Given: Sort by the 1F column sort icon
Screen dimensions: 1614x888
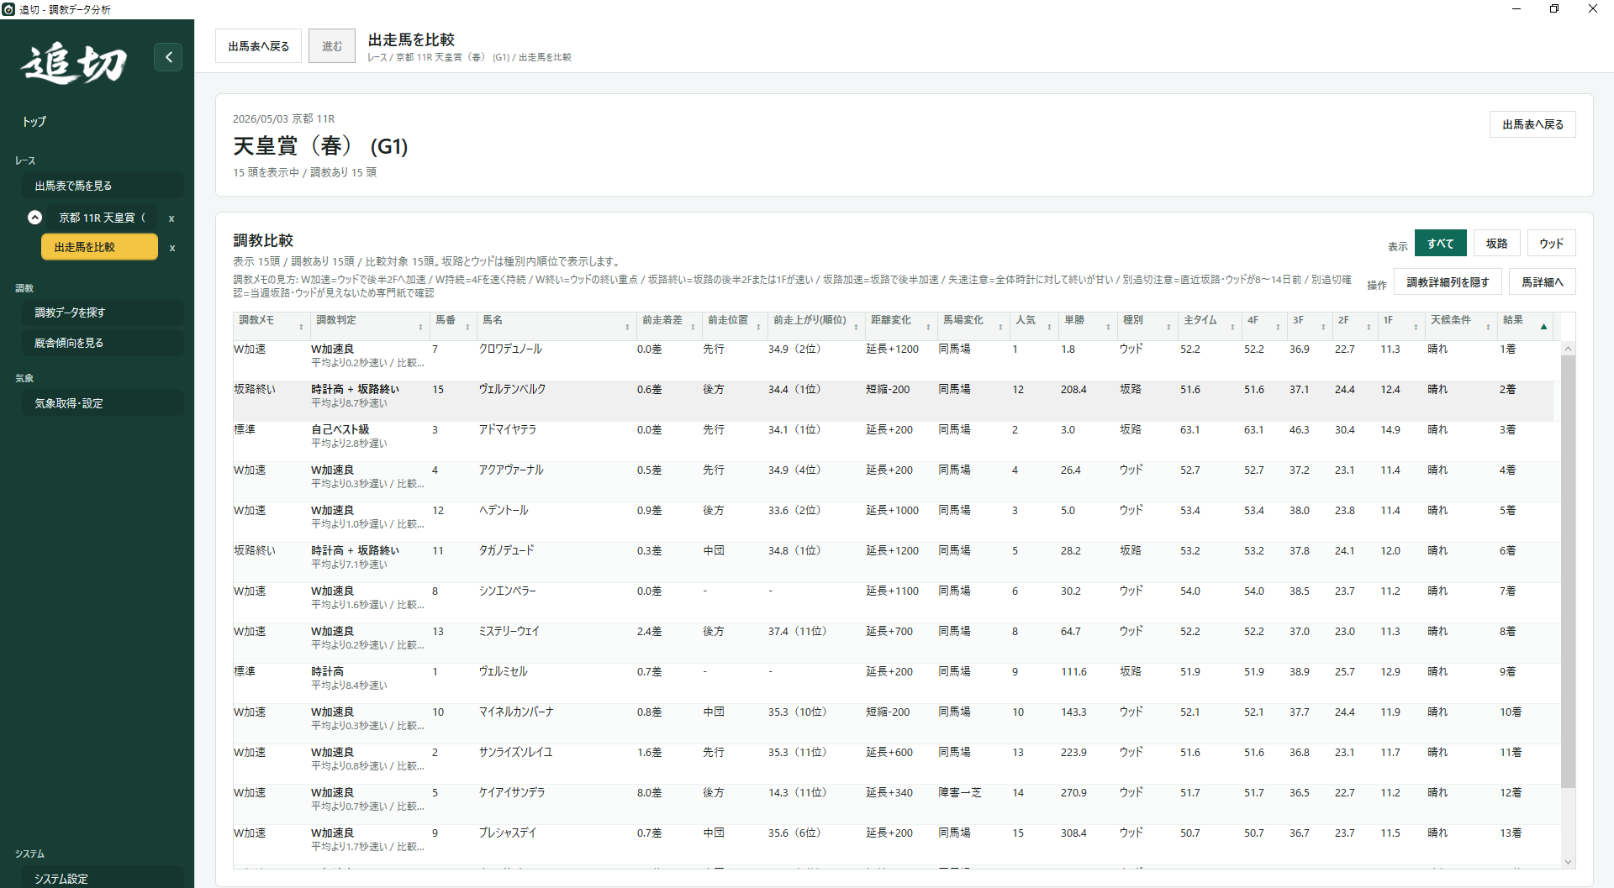Looking at the screenshot, I should (1416, 327).
